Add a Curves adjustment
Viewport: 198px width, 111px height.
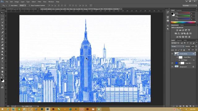click(x=183, y=30)
